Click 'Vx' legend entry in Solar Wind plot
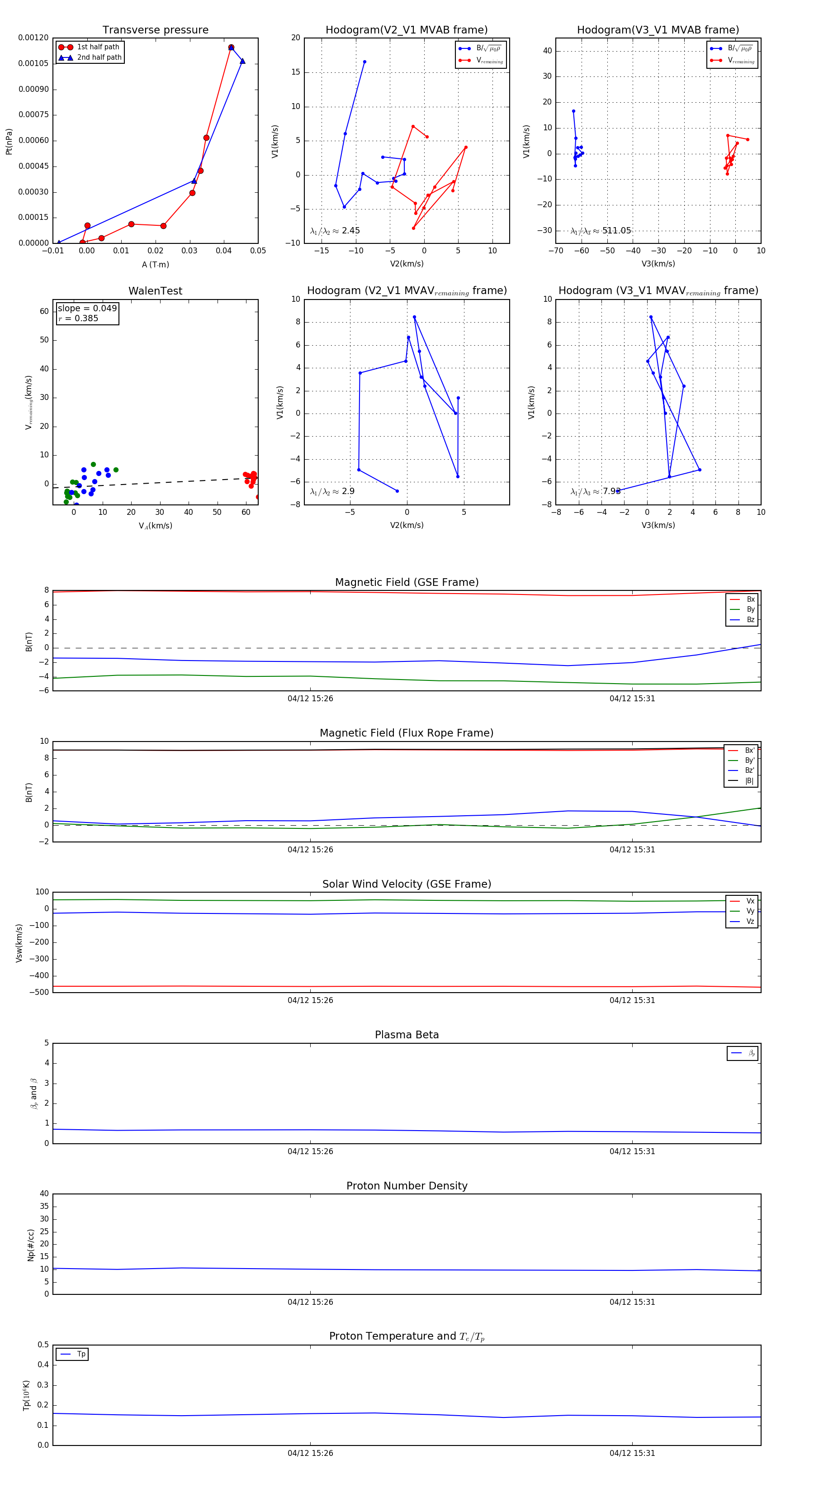Screen dimensions: 814x1493 point(742,901)
